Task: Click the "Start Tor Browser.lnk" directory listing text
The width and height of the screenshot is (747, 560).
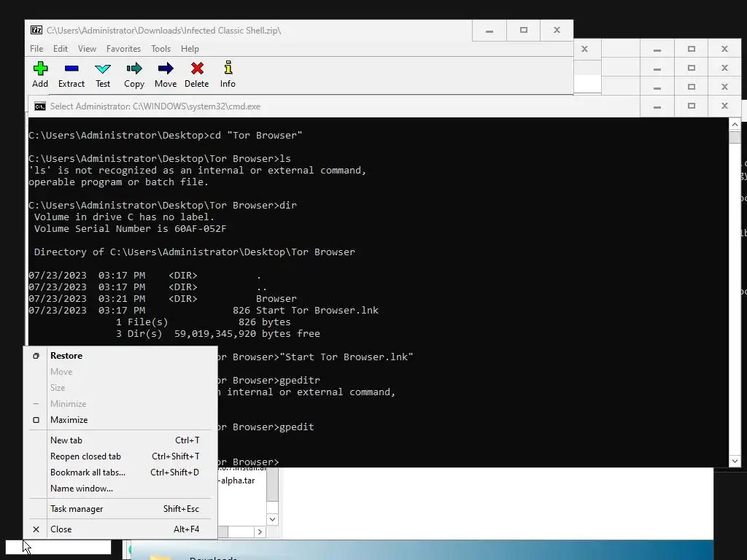Action: [317, 311]
